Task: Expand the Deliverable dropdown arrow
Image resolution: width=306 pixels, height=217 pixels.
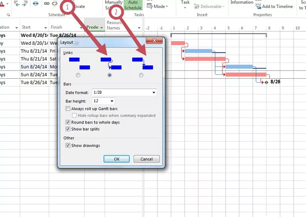Action: coord(224,6)
